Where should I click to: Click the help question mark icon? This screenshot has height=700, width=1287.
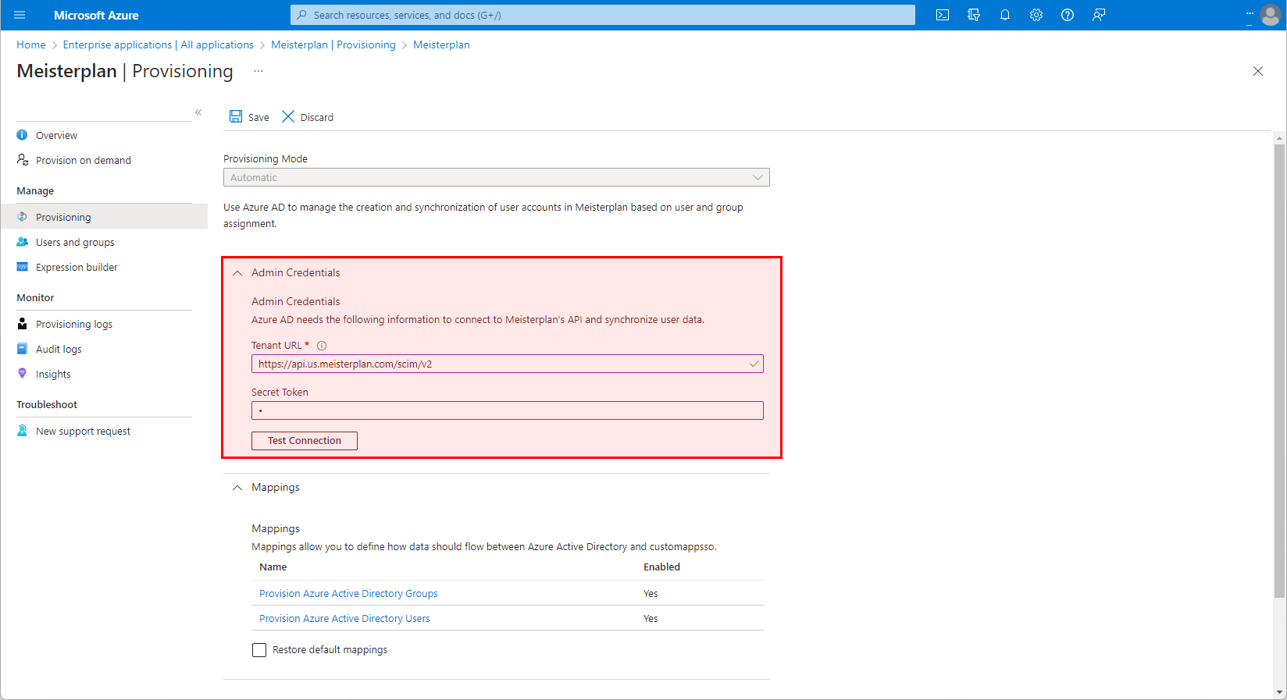click(1068, 15)
